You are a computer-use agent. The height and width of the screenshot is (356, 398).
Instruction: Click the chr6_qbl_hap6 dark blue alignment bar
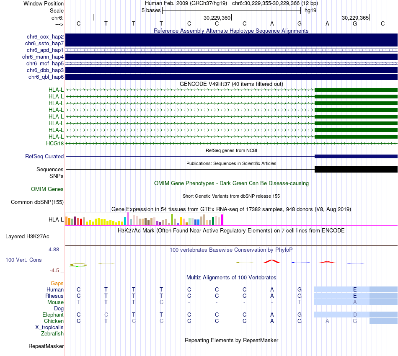(x=232, y=77)
